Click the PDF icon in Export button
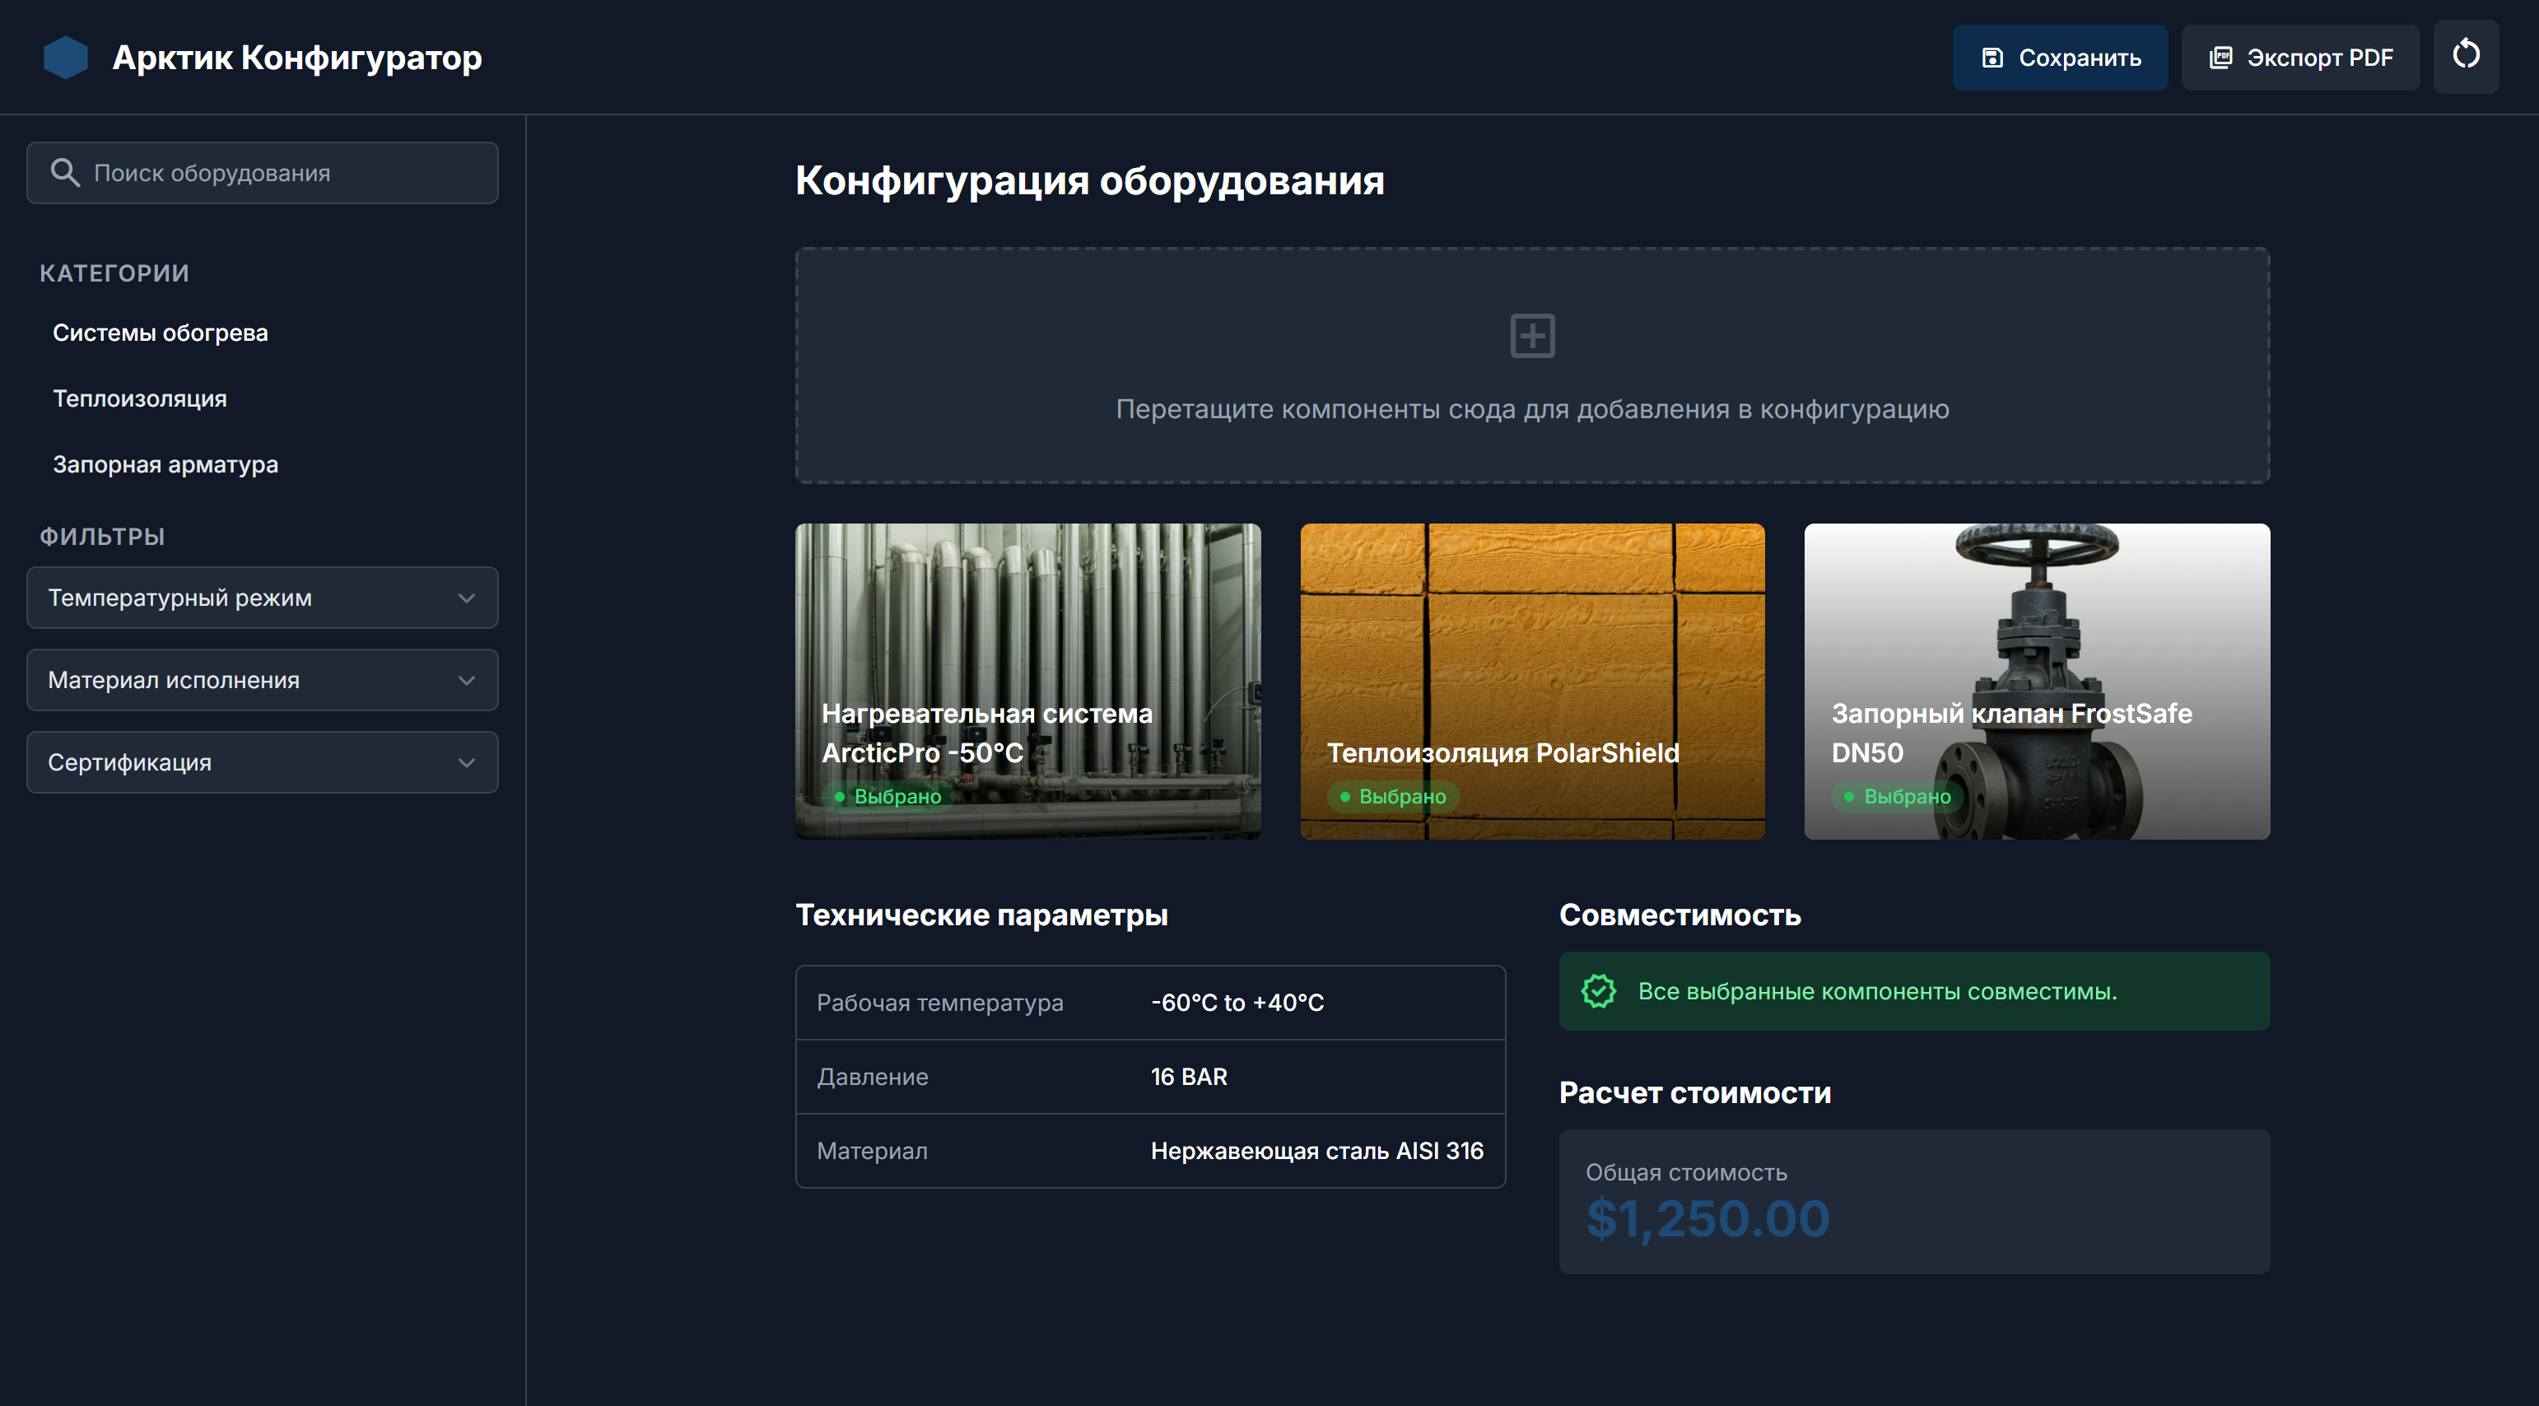The image size is (2539, 1406). click(x=2220, y=58)
